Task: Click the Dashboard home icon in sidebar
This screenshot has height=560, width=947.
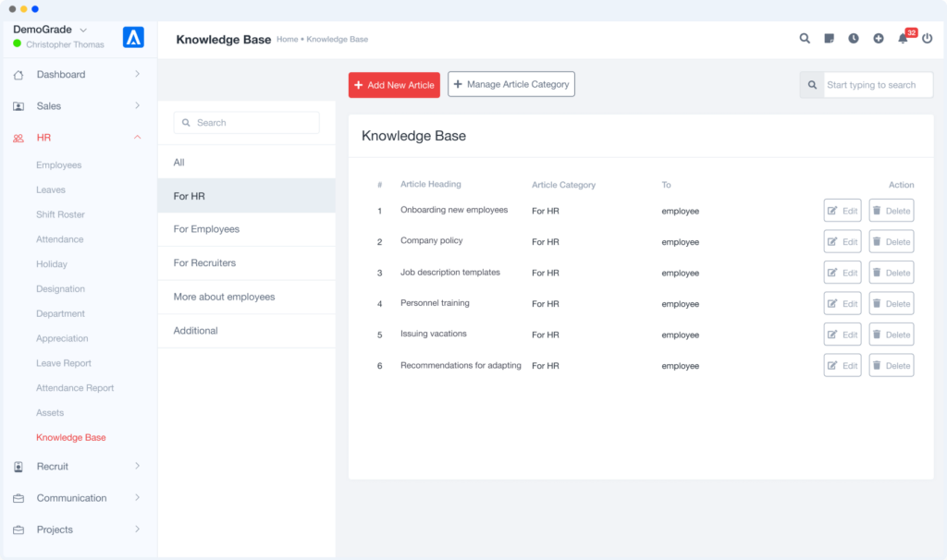Action: (x=18, y=75)
